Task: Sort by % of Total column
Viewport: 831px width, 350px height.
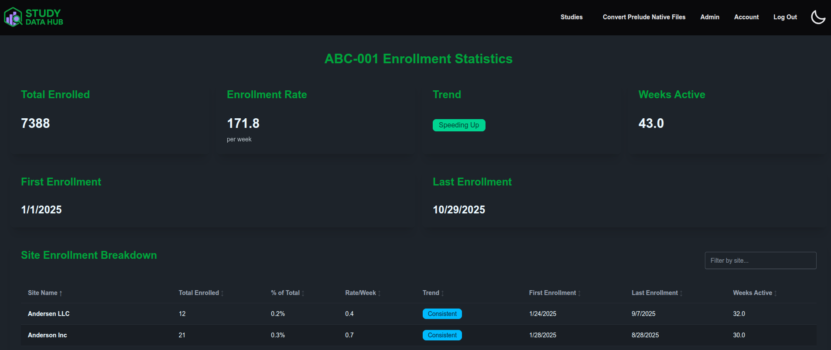Action: 287,293
